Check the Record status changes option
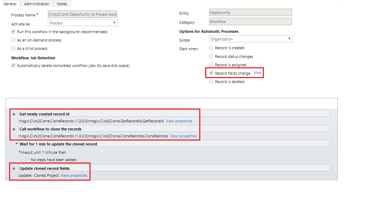This screenshot has width=388, height=204. tap(211, 56)
